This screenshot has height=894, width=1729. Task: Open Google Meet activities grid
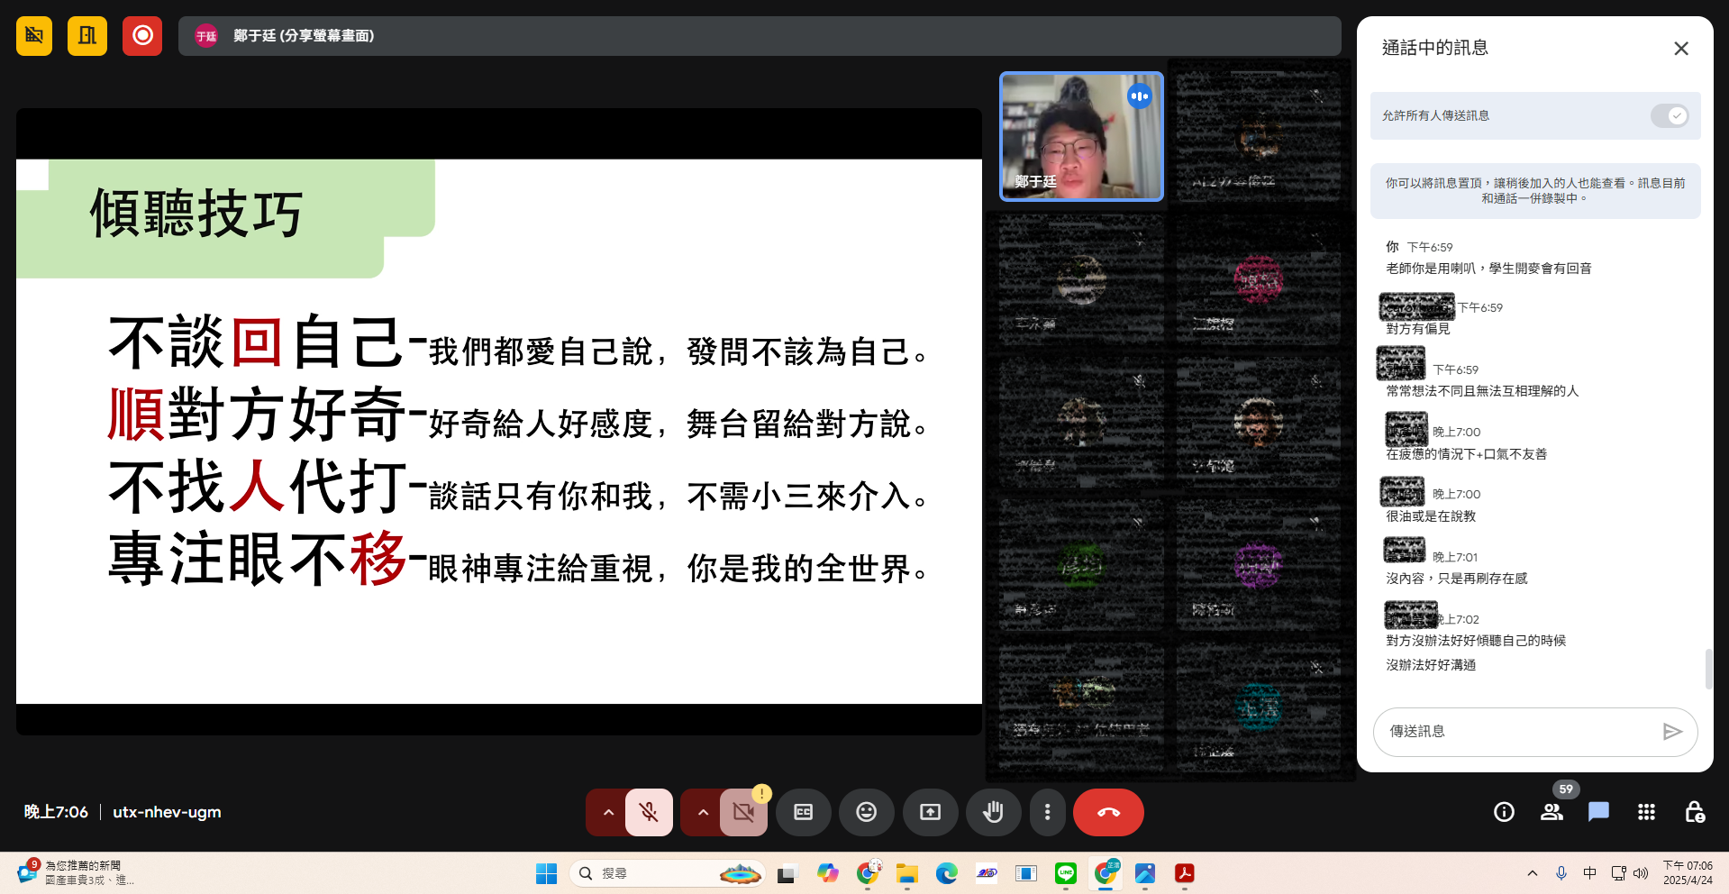1646,812
